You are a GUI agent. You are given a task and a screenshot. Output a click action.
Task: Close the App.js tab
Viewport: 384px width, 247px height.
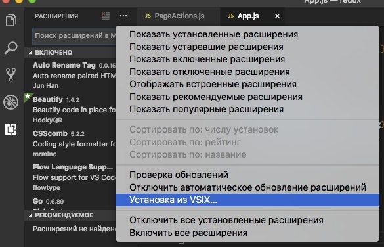(x=277, y=16)
